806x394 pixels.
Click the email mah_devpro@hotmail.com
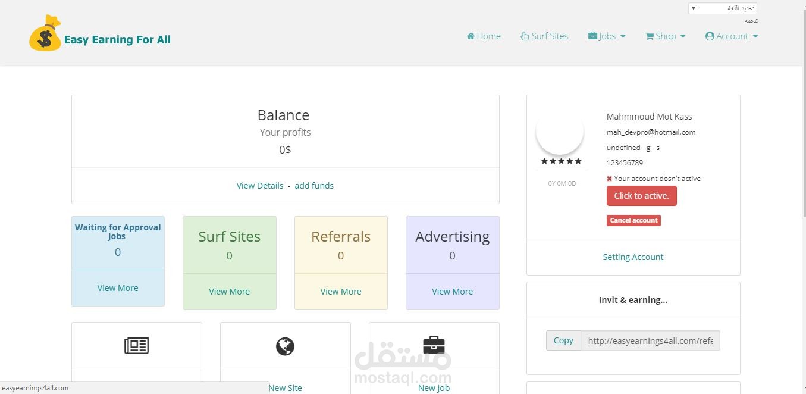(651, 132)
